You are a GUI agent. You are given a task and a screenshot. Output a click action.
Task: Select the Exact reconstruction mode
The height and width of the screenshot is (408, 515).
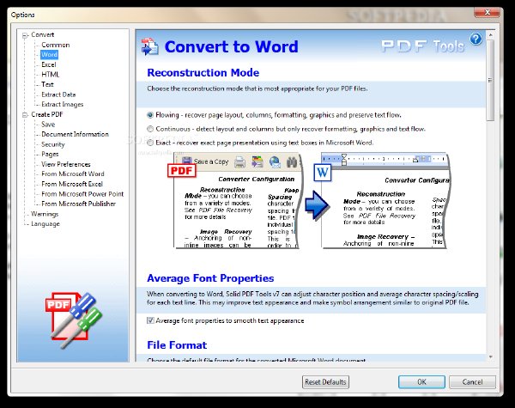(150, 143)
